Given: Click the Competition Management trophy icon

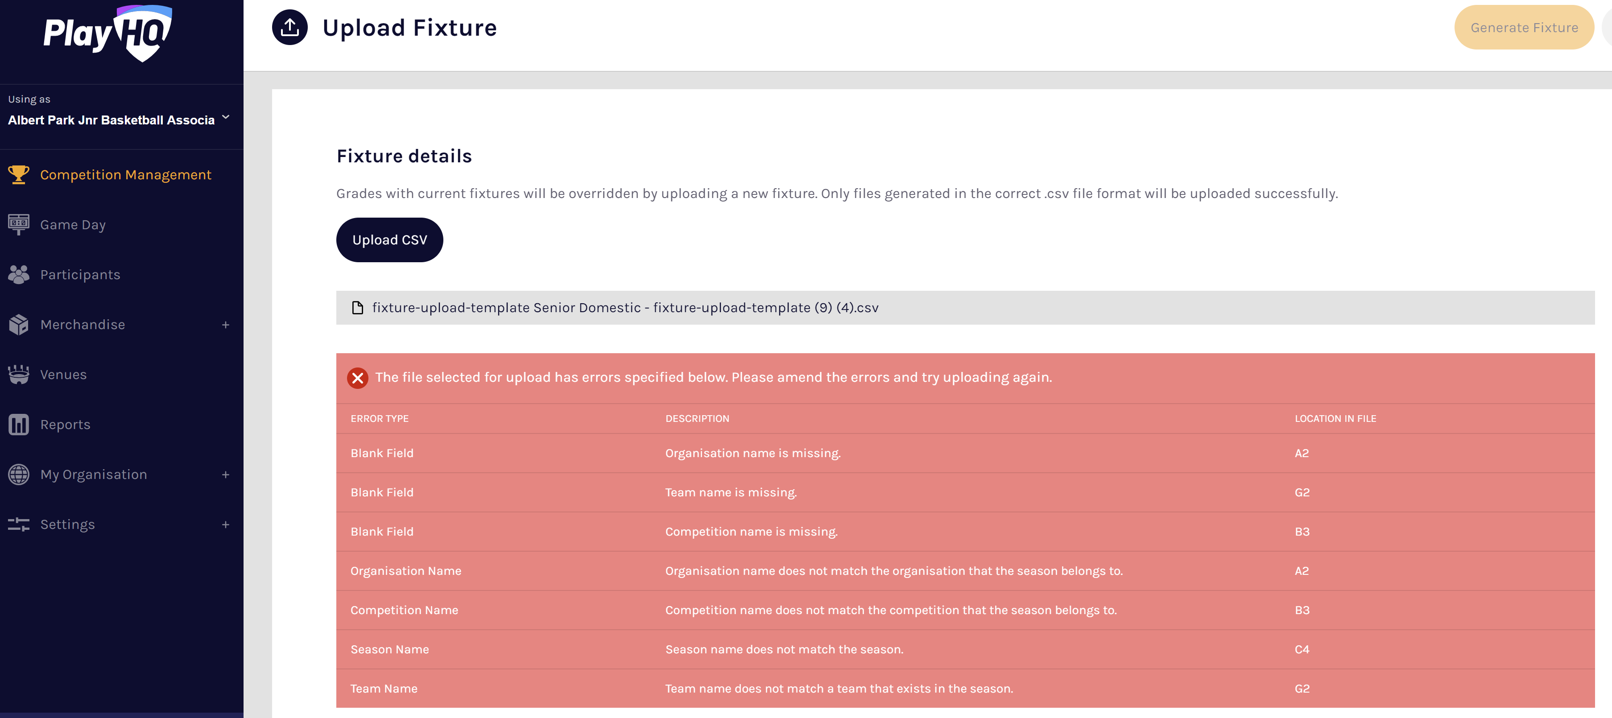Looking at the screenshot, I should tap(19, 174).
